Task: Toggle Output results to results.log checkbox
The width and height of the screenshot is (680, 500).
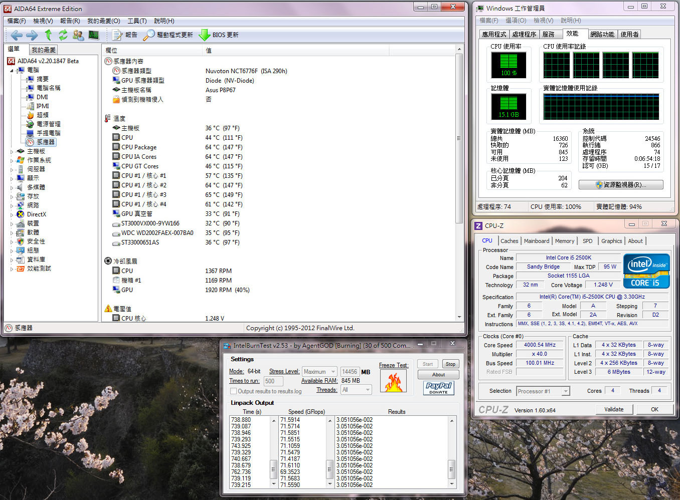Action: point(233,391)
